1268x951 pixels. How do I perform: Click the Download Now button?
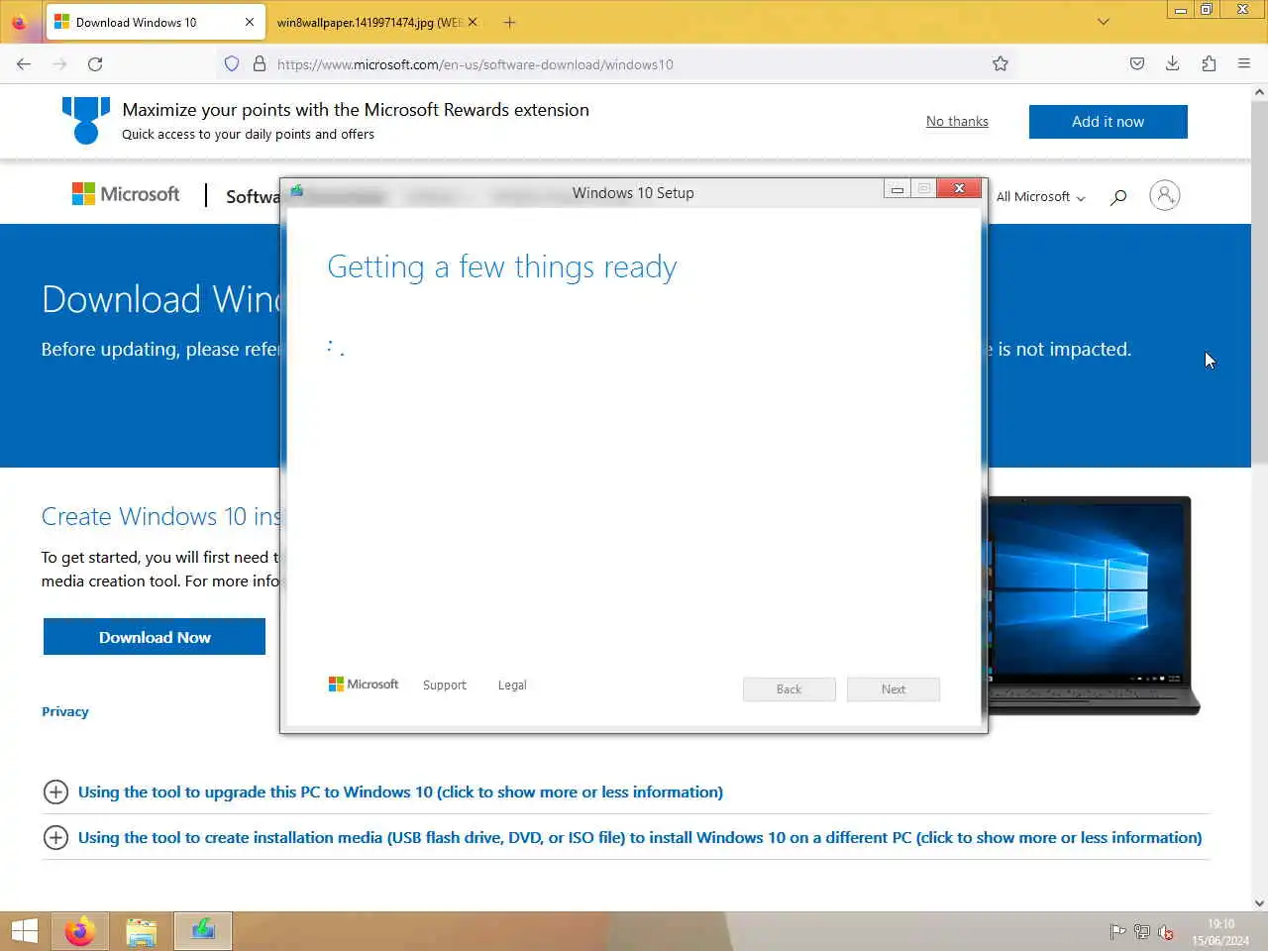[155, 637]
